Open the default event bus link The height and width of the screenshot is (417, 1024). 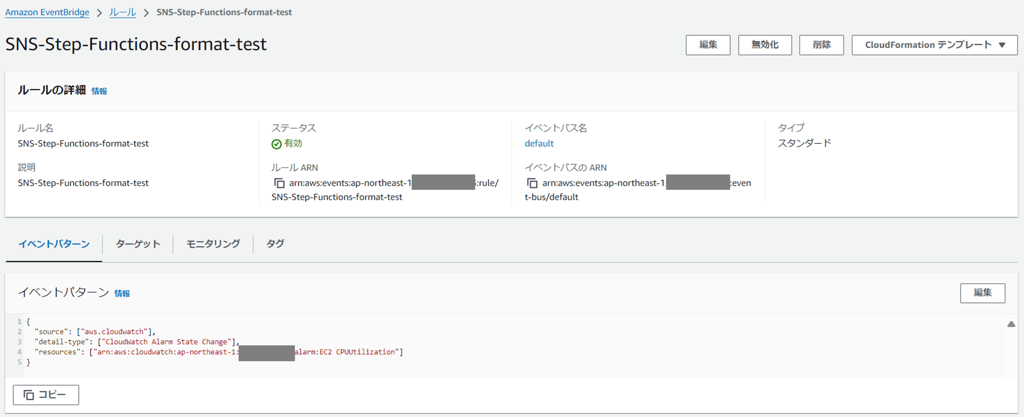(539, 143)
